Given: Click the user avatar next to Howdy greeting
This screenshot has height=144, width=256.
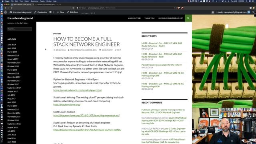Looking at the screenshot, I should pos(249,12).
